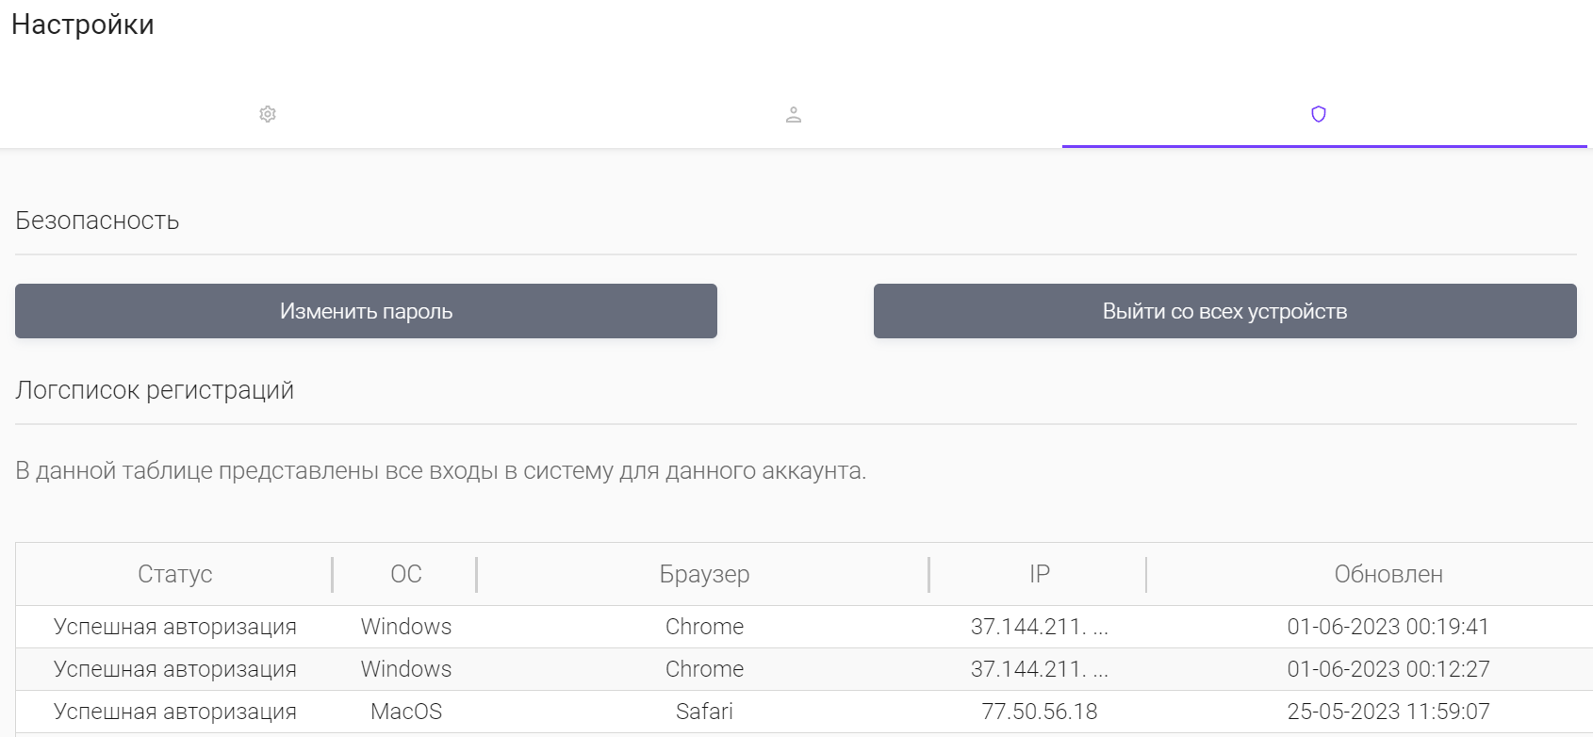Click the 25-05-2023 11:59:07 timestamp cell
The width and height of the screenshot is (1593, 737).
click(x=1388, y=712)
